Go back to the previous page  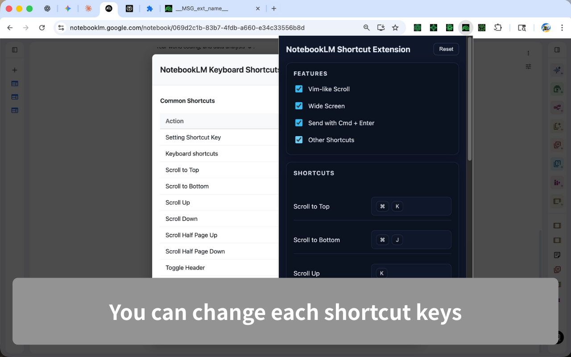coord(10,28)
